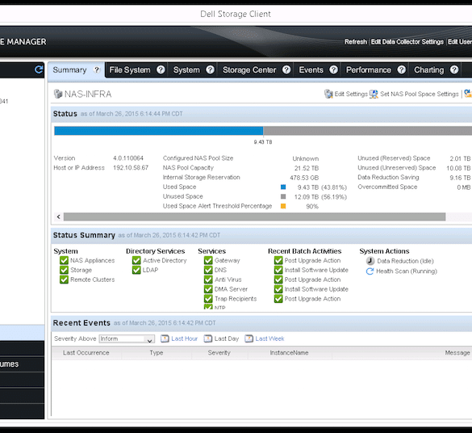Click the Last Hour calendar icon
The image size is (472, 433).
click(x=165, y=338)
